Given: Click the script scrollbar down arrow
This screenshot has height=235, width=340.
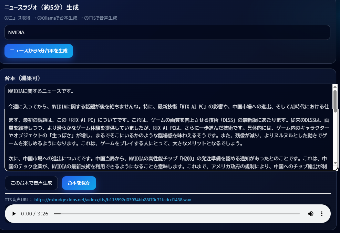Looking at the screenshot, I should coord(335,163).
